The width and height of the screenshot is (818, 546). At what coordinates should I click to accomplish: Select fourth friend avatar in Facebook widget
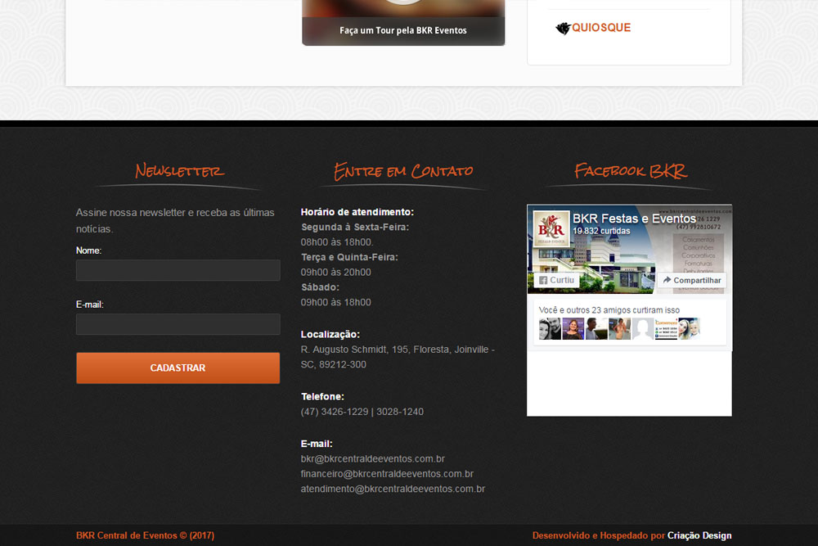point(620,329)
